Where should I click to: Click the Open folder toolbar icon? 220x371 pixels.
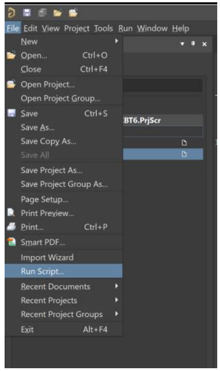pos(58,13)
